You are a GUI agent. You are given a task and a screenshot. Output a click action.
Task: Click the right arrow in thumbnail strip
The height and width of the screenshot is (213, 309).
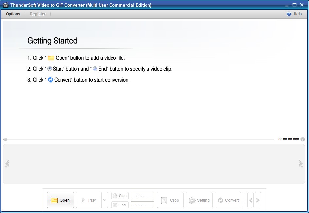point(301,164)
